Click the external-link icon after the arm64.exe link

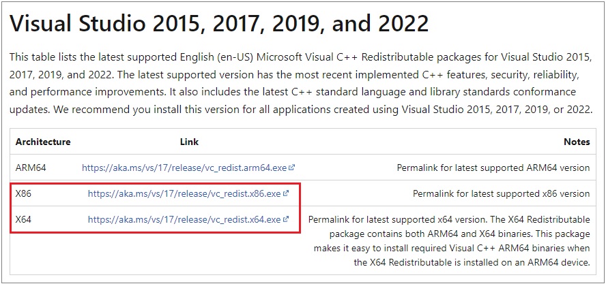click(x=292, y=168)
